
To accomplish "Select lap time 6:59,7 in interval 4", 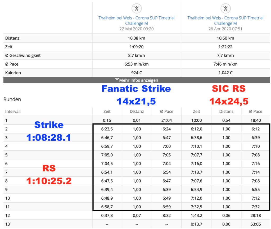I will (107, 146).
